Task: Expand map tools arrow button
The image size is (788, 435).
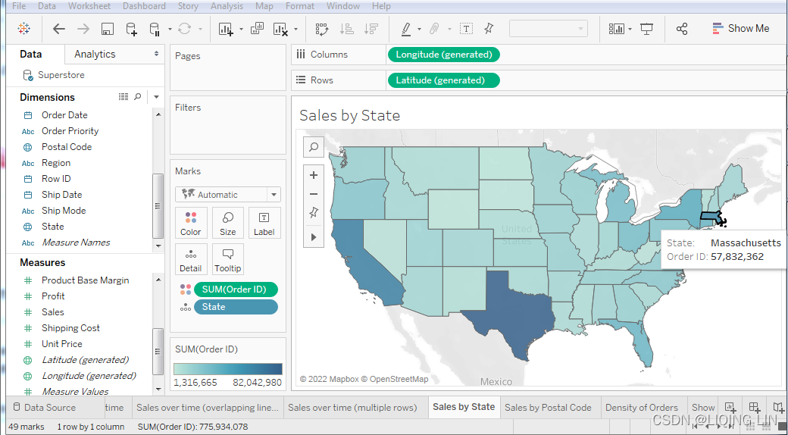Action: coord(314,237)
